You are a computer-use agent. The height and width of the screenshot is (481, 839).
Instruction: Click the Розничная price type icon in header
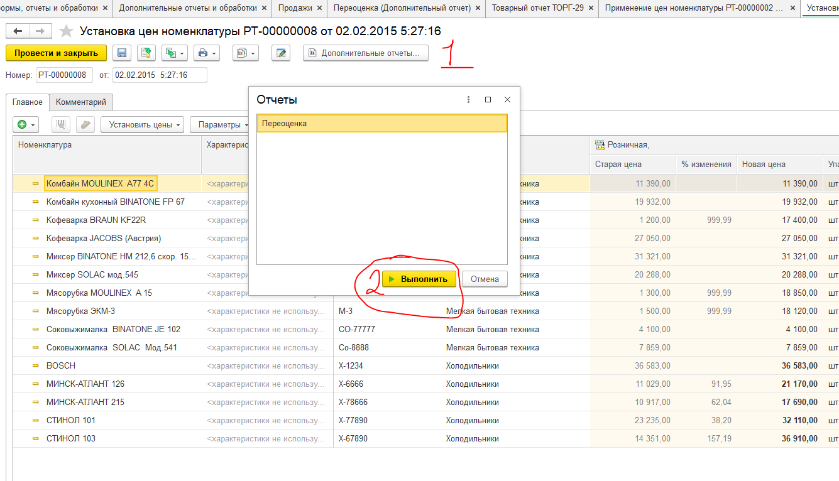[599, 144]
